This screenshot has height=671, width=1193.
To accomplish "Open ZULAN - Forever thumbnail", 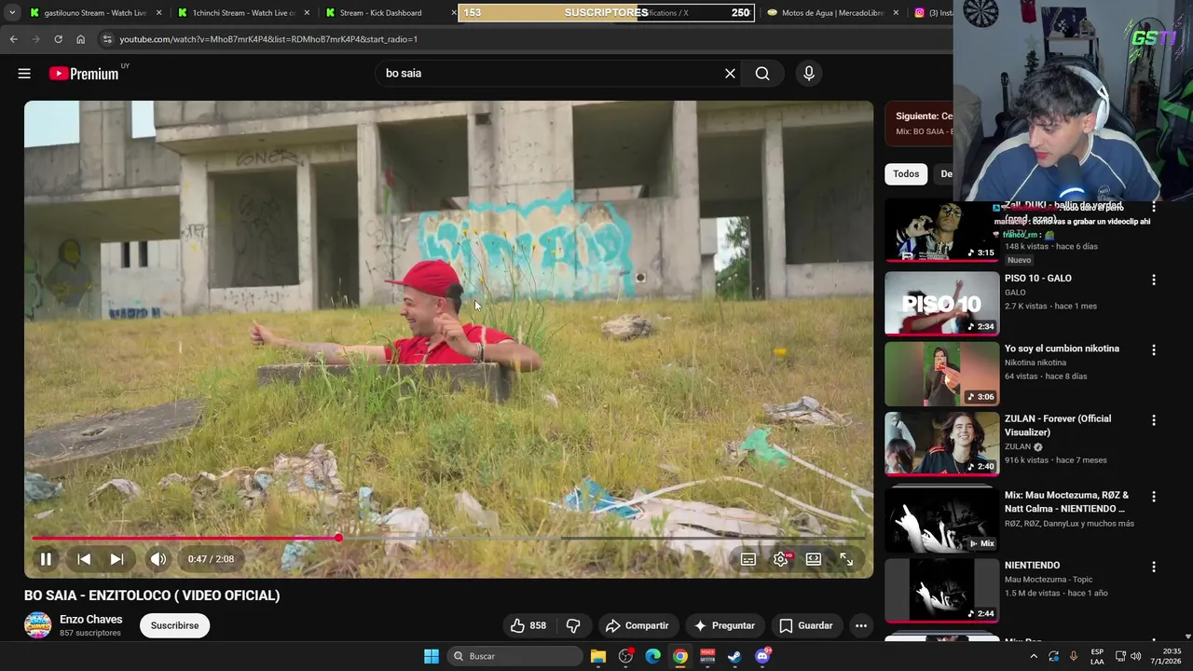I will coord(941,444).
